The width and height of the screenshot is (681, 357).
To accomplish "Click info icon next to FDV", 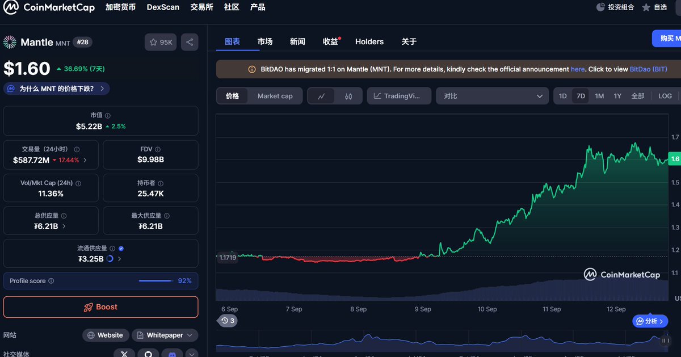I will click(x=159, y=149).
